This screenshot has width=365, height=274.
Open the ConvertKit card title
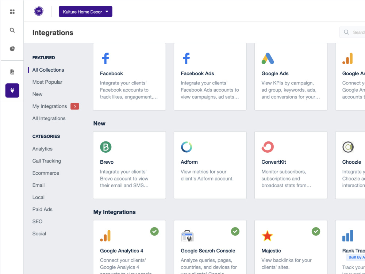274,162
